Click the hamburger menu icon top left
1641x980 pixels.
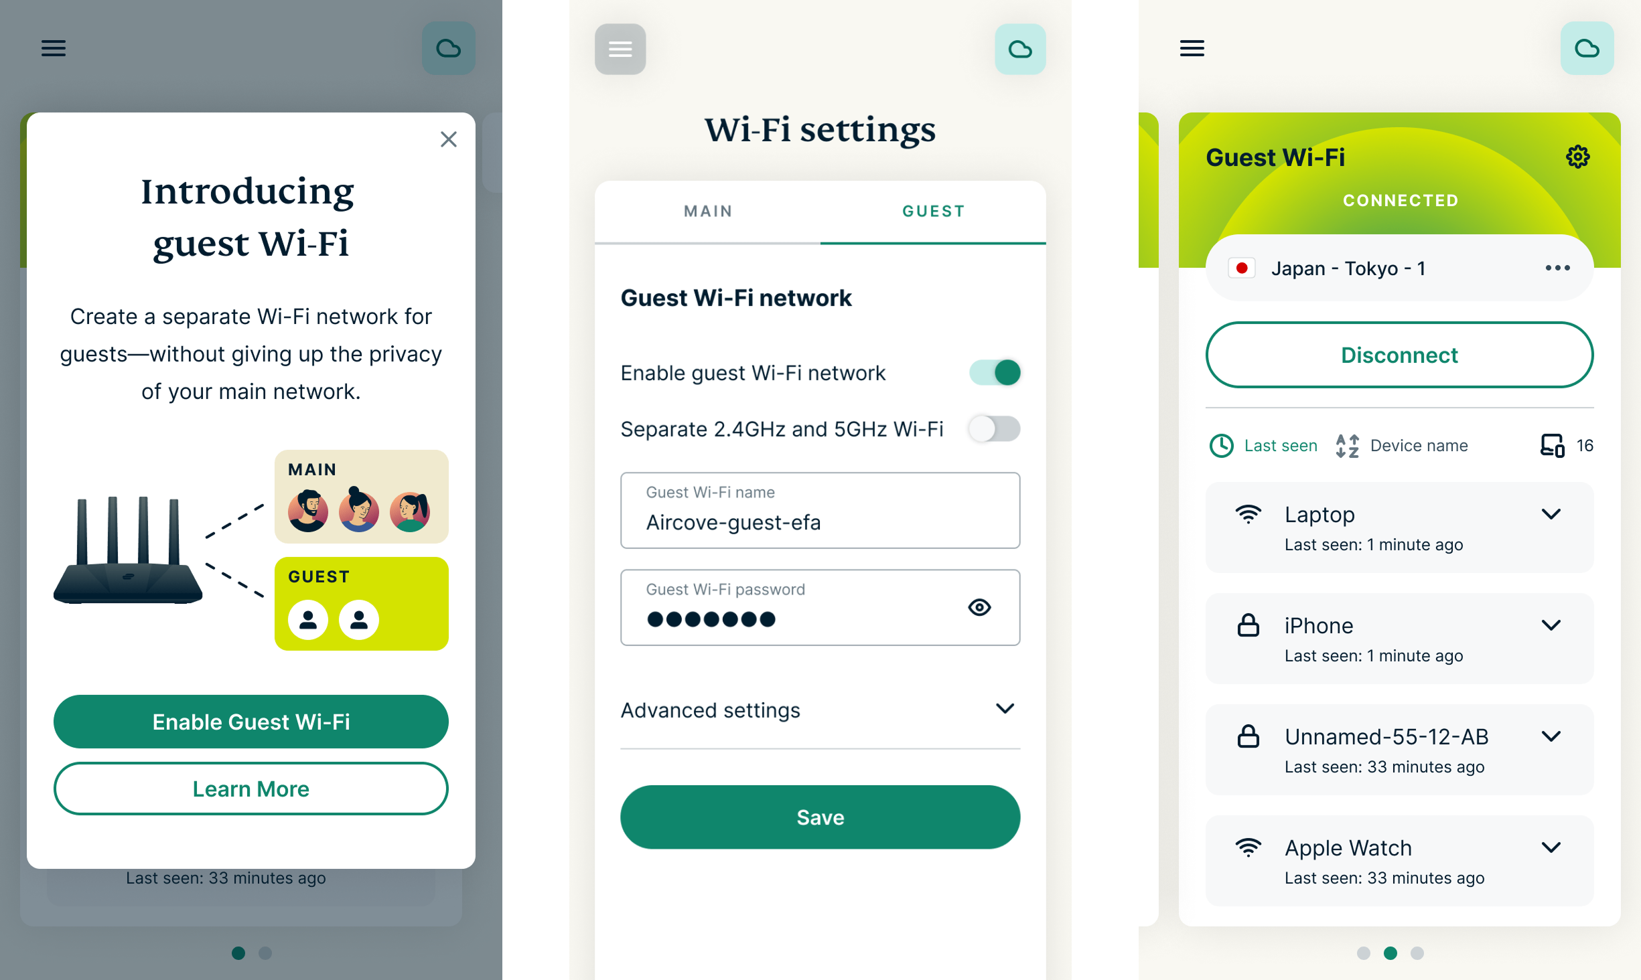coord(54,48)
